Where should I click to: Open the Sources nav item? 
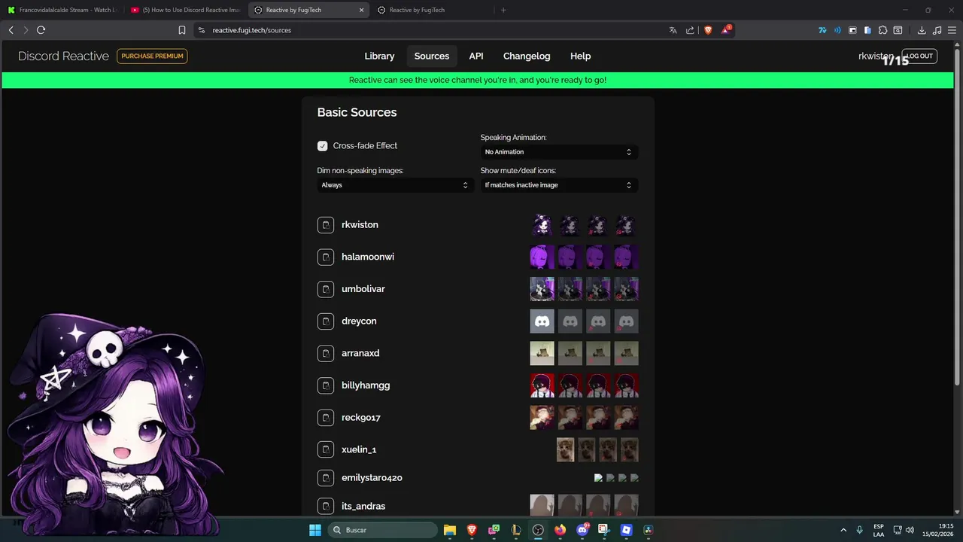(432, 56)
